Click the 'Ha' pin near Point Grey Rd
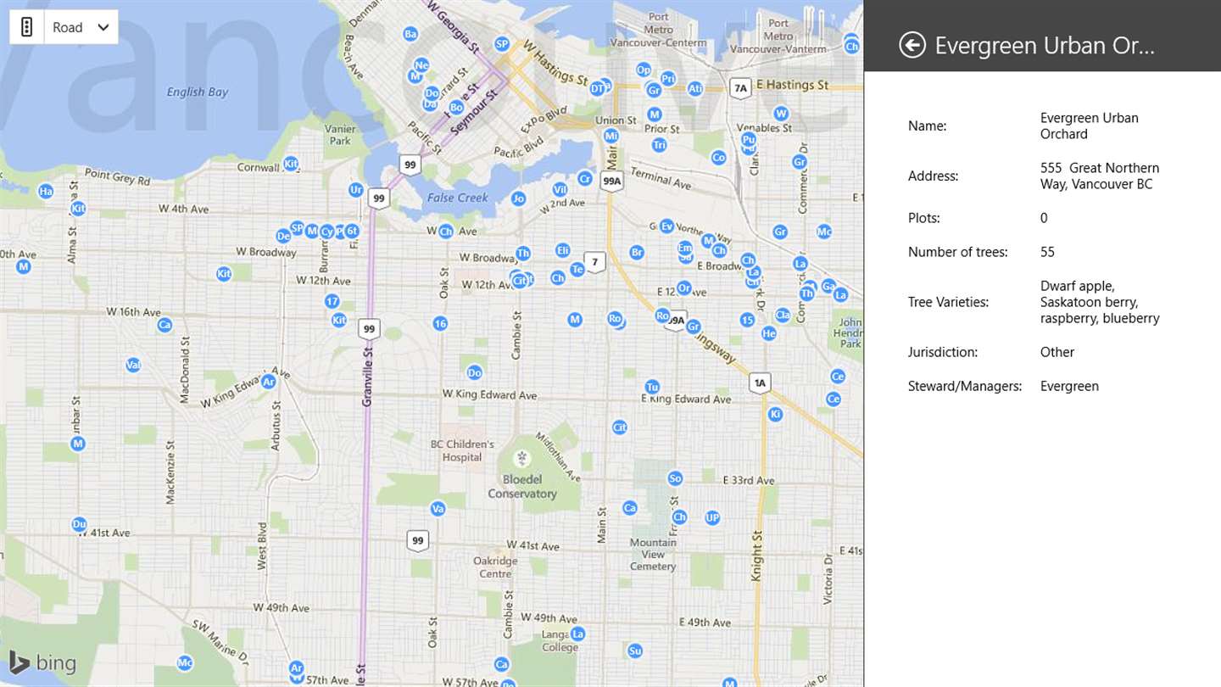Viewport: 1221px width, 687px height. click(x=46, y=192)
